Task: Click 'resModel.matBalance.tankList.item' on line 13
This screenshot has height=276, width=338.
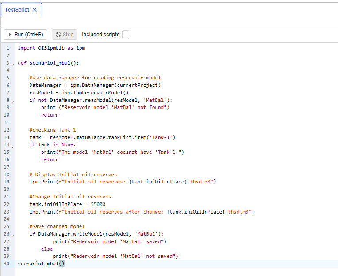Action: coord(98,137)
